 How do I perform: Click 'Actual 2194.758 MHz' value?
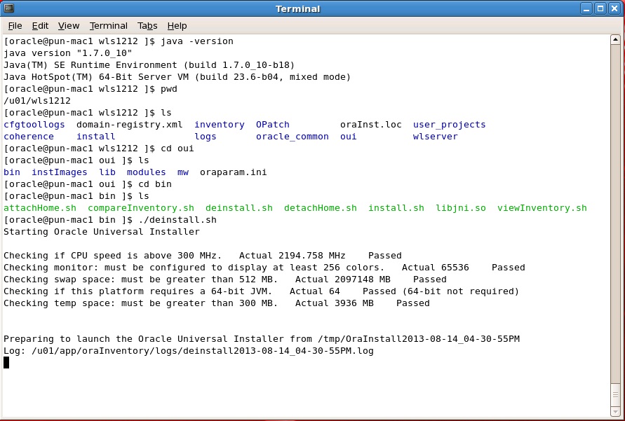coord(293,256)
